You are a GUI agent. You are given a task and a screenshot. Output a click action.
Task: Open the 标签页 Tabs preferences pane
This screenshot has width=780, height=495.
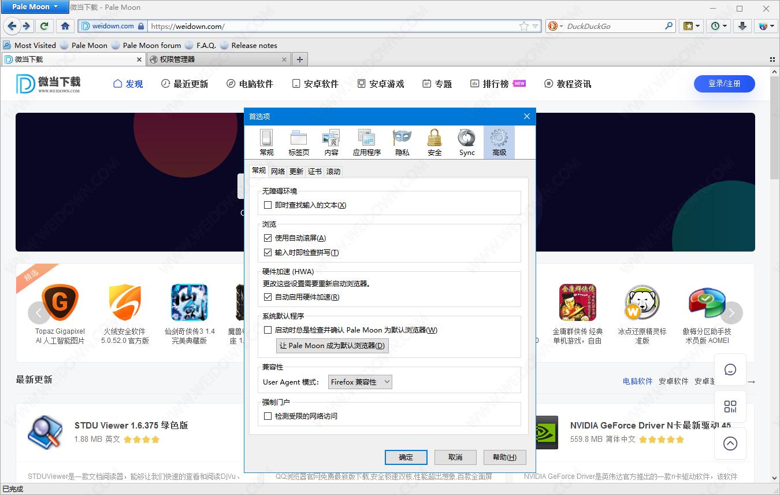coord(299,142)
